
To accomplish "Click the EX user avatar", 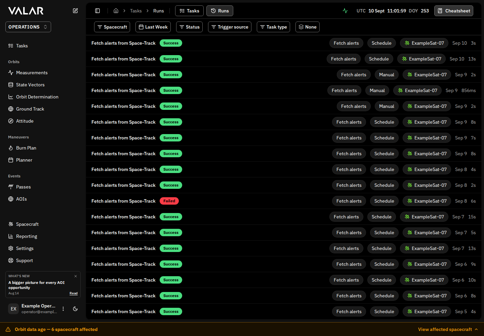I will click(x=13, y=309).
